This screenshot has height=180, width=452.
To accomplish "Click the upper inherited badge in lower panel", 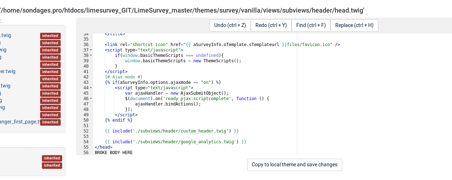I will click(52, 158).
